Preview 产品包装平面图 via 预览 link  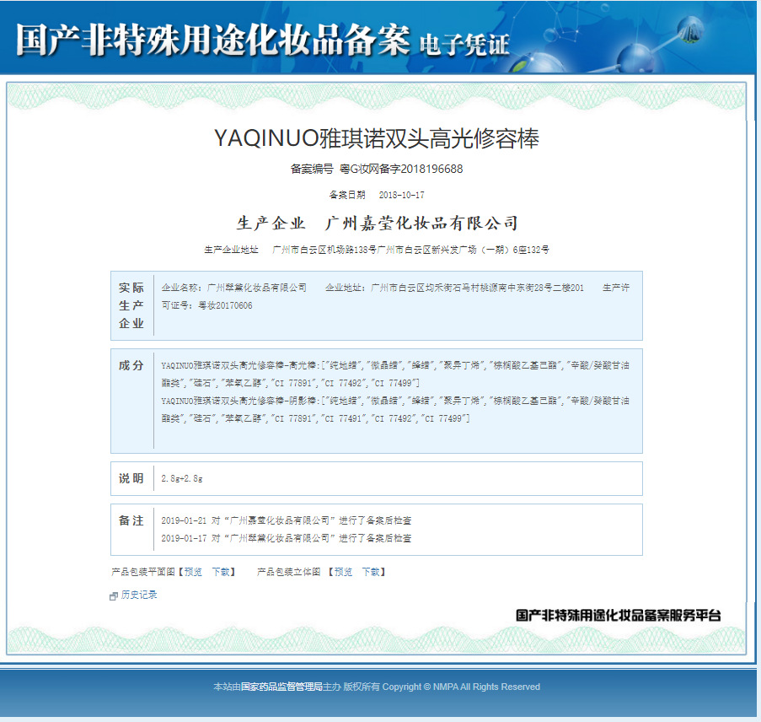pyautogui.click(x=193, y=572)
